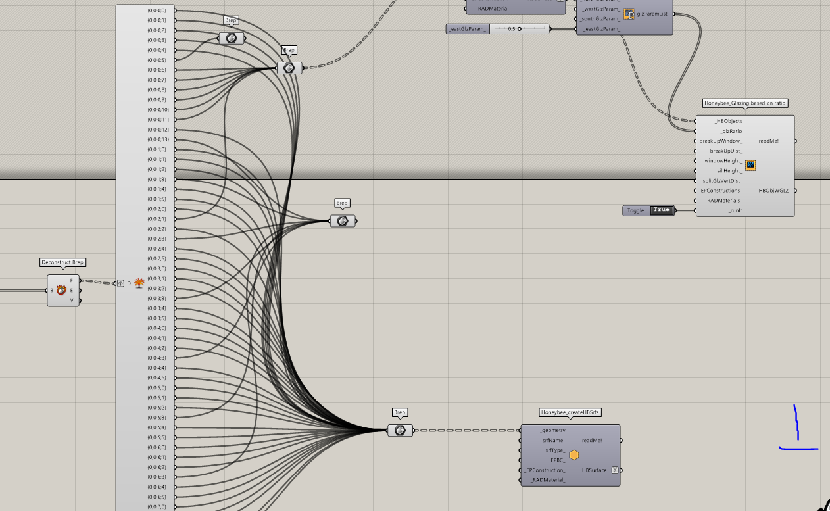Image resolution: width=830 pixels, height=511 pixels.
Task: Click the srfName_ input
Action: (x=554, y=440)
